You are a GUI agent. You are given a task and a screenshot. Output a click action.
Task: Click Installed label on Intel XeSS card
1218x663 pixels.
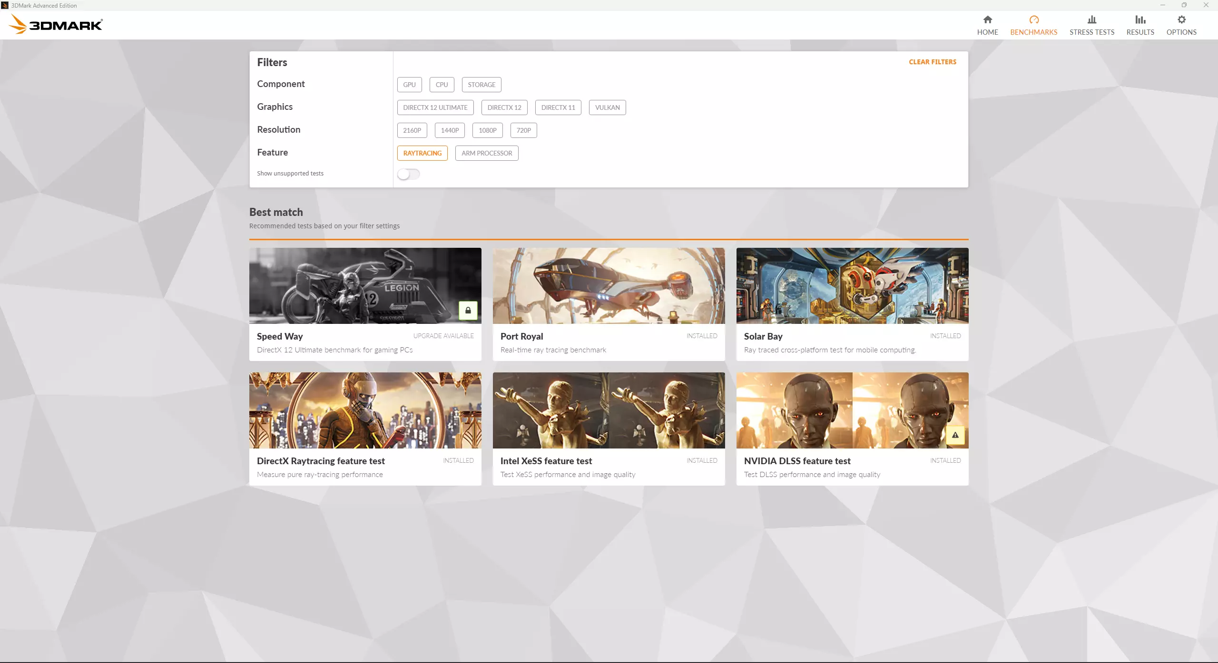(x=702, y=460)
